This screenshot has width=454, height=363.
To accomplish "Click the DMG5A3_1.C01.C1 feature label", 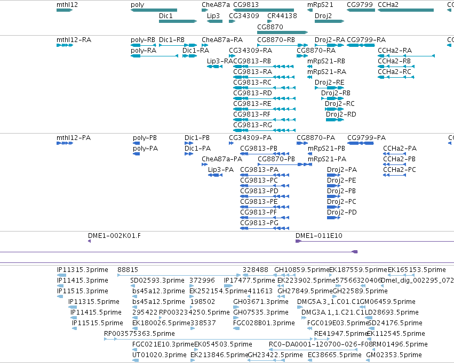I will point(328,302).
